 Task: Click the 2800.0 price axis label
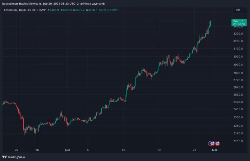[x=238, y=73]
